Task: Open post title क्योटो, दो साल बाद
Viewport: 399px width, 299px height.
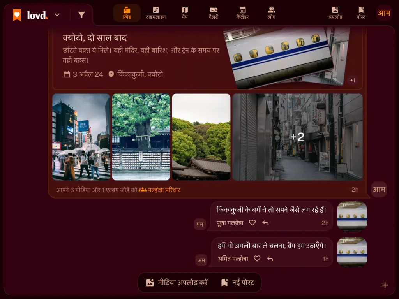Action: [95, 38]
